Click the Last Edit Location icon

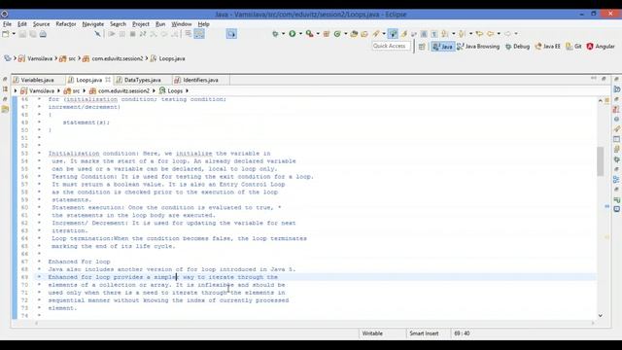(479, 34)
